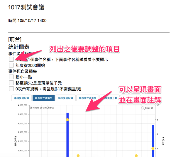Check the box for 0表示有資料，需呈現

click(x=11, y=89)
